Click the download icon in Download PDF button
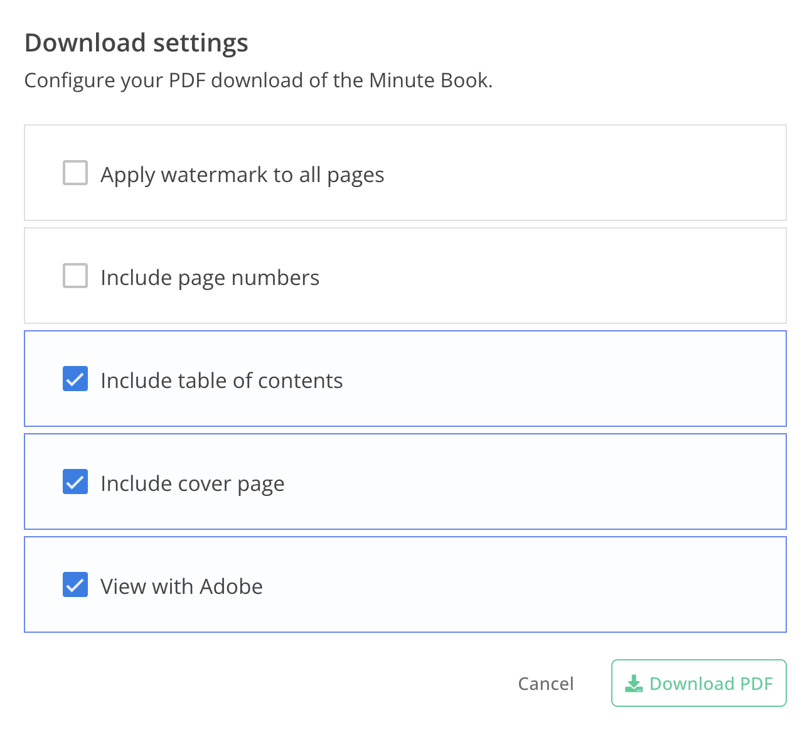Screen dimensions: 812x732 634,684
